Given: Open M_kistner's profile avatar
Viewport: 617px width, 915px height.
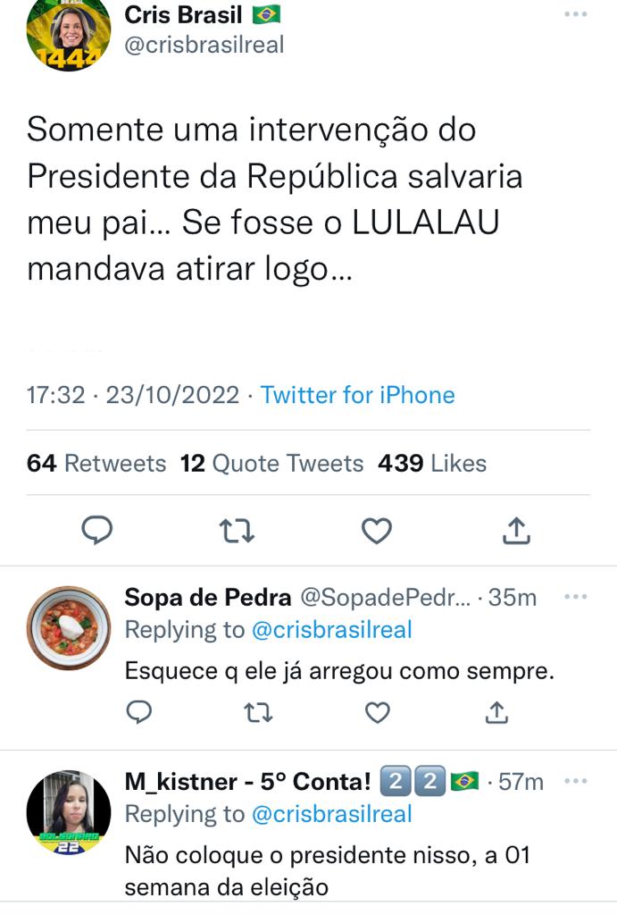Looking at the screenshot, I should pos(69,812).
